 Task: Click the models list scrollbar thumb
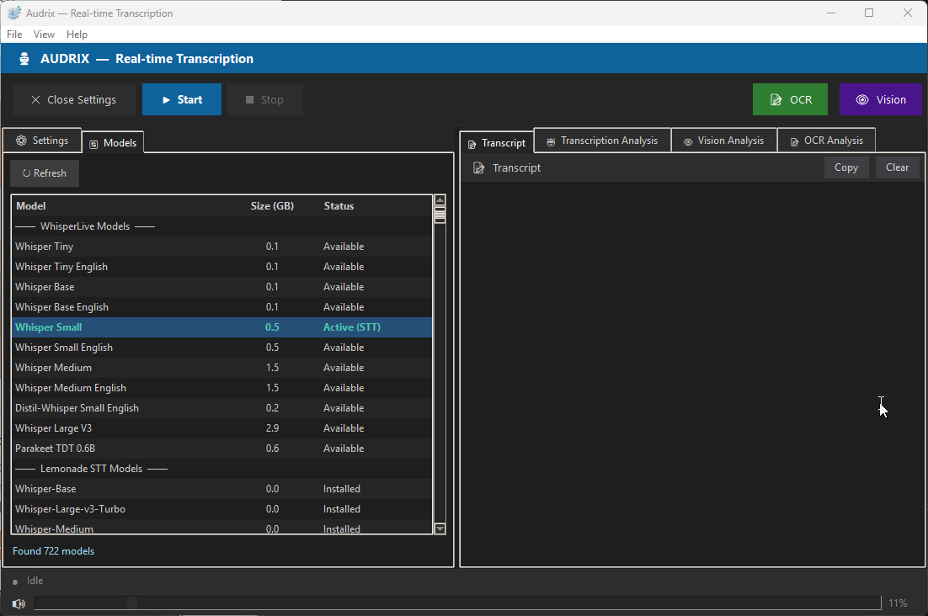tap(440, 215)
